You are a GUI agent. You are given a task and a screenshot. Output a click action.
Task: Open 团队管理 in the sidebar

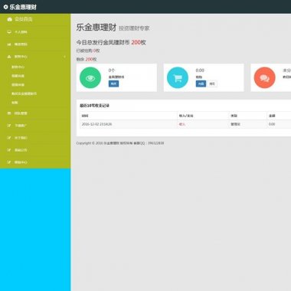21,113
